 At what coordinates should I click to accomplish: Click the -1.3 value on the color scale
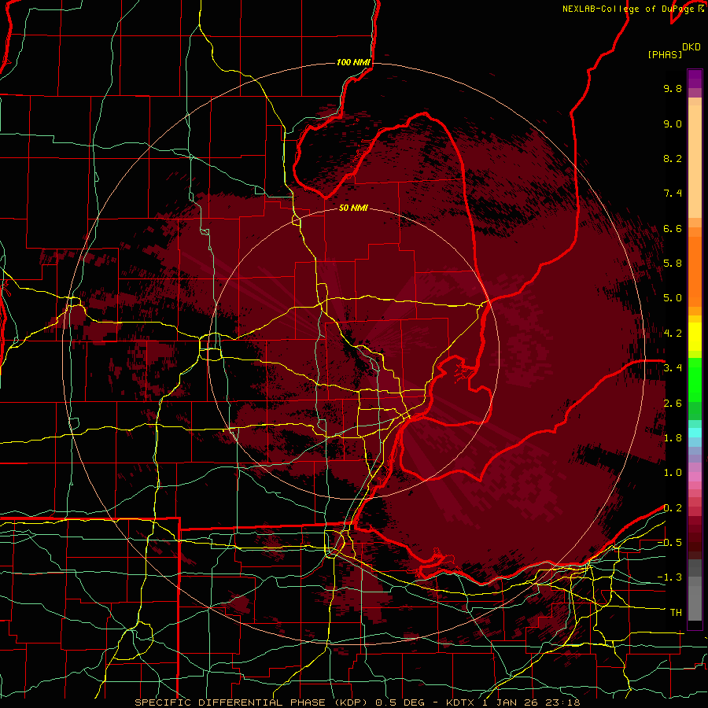[669, 577]
